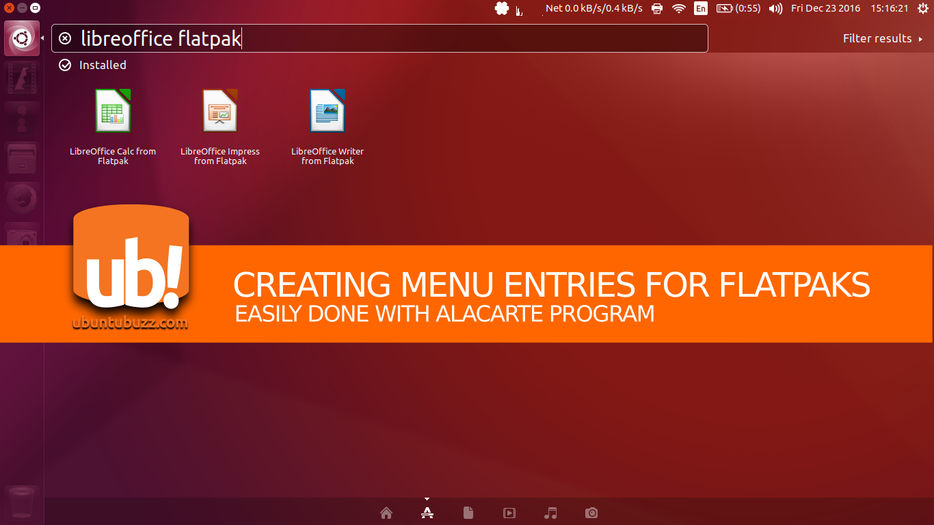Image resolution: width=934 pixels, height=525 pixels.
Task: Launch LibreOffice Impress from Flatpak
Action: click(220, 111)
